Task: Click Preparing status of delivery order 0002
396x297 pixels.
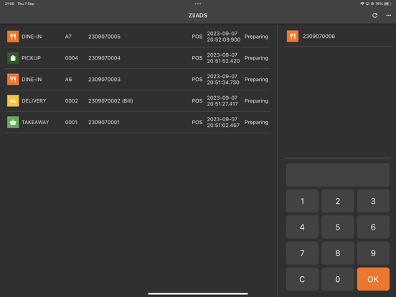Action: (x=256, y=101)
